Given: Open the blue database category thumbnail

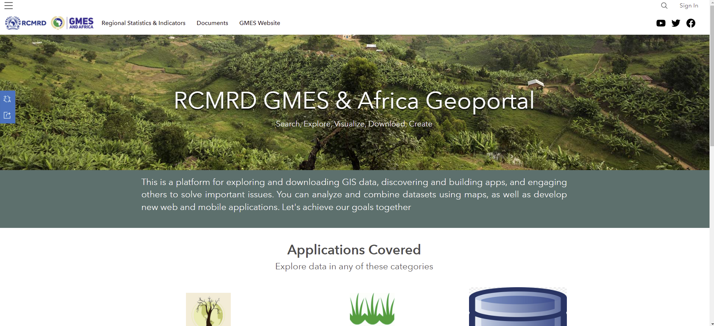Looking at the screenshot, I should pos(518,307).
